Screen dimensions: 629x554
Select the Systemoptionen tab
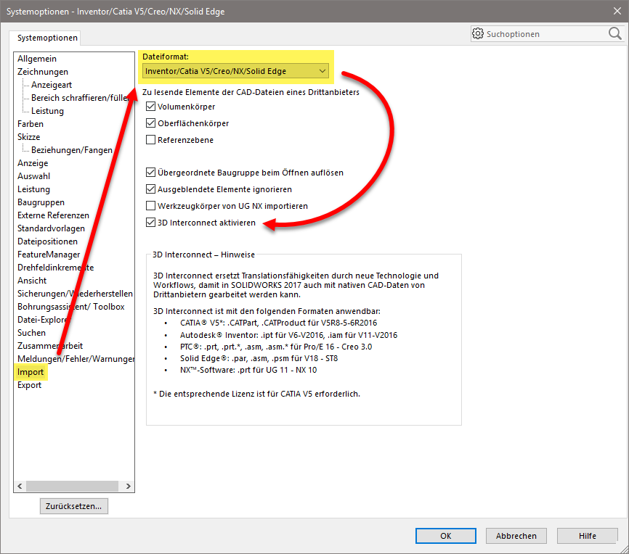click(47, 38)
